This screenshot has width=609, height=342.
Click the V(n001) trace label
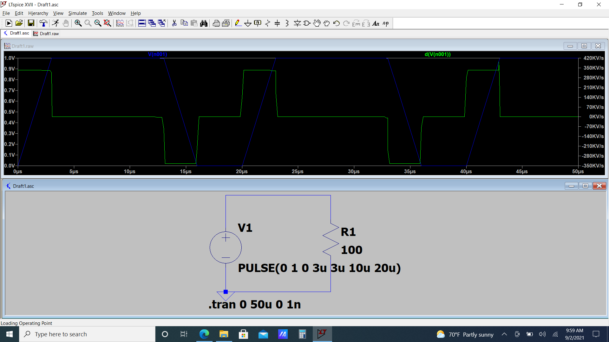click(158, 54)
